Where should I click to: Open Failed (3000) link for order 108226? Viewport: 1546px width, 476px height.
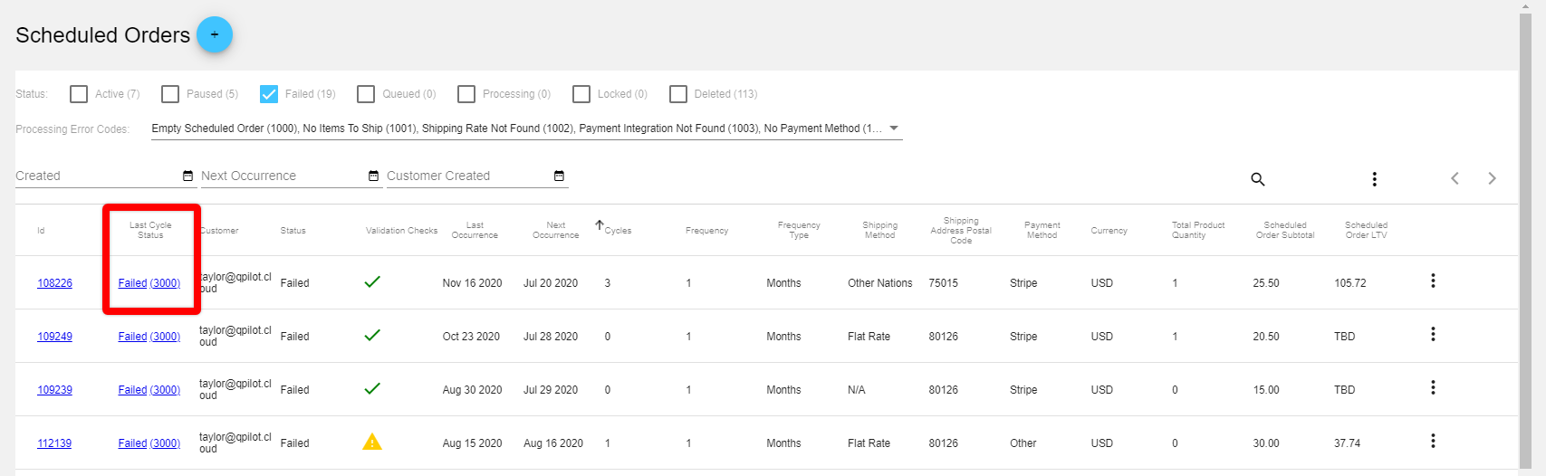point(149,283)
